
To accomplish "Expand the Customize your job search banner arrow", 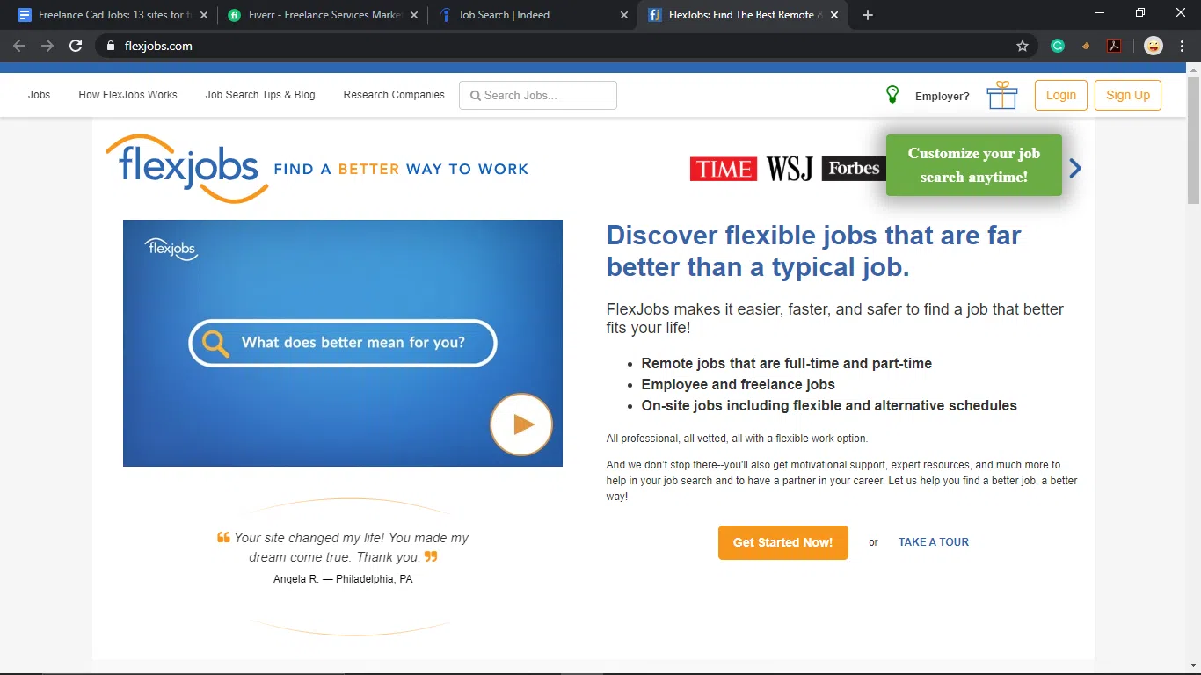I will 1074,167.
